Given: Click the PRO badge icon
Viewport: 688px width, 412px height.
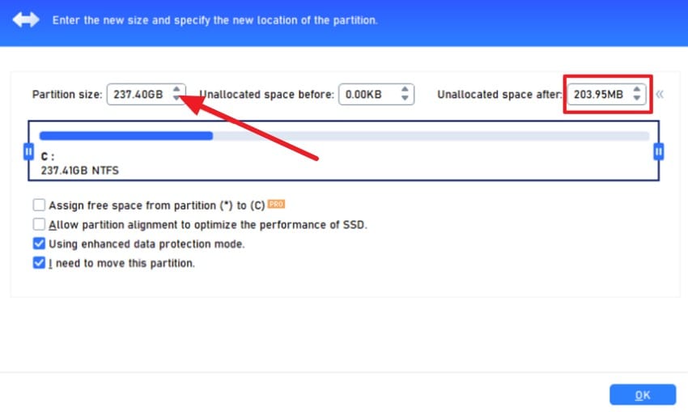Looking at the screenshot, I should click(277, 205).
